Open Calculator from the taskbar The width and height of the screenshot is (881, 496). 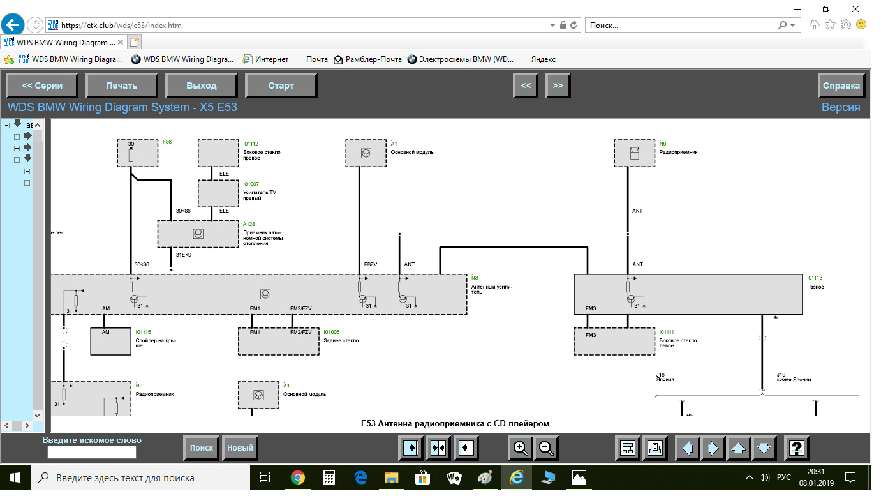[x=329, y=477]
